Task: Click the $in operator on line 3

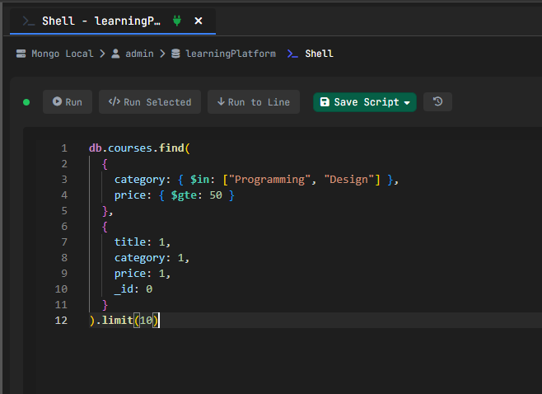Action: click(200, 180)
